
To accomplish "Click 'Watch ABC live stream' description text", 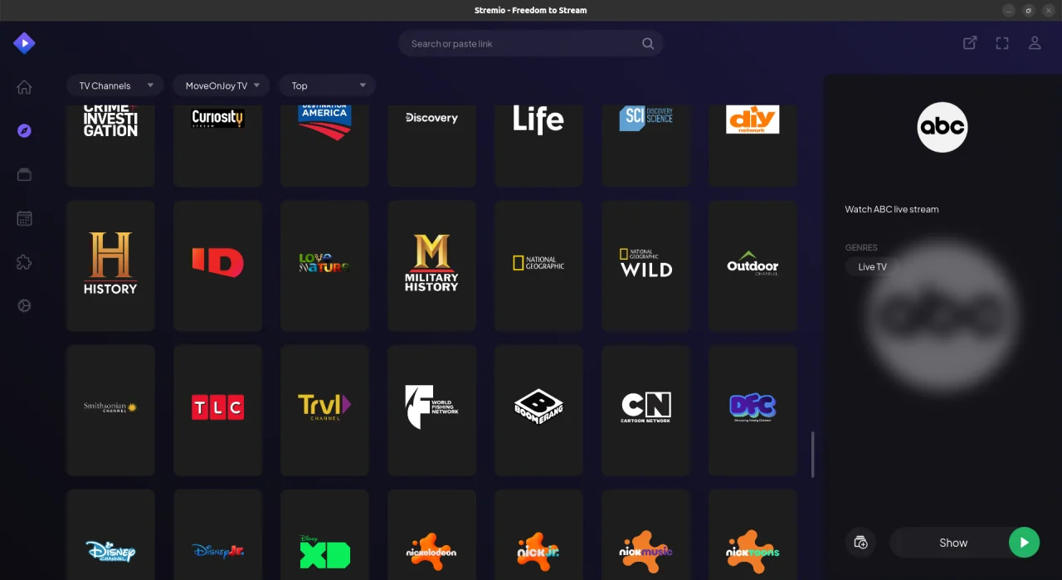I will pyautogui.click(x=892, y=209).
